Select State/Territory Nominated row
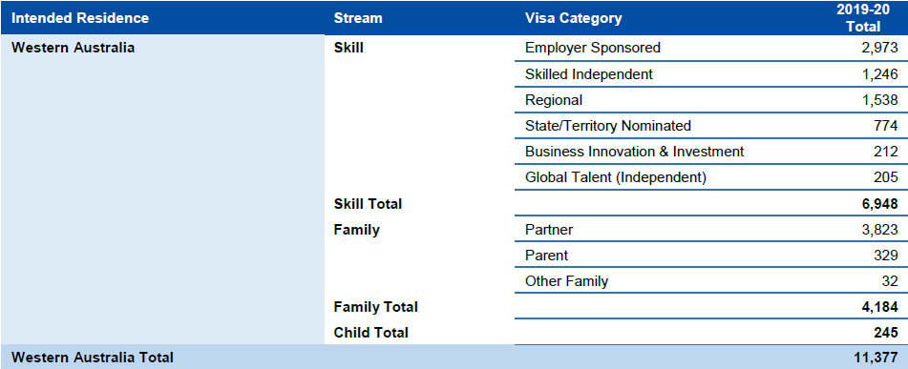The image size is (908, 369). (x=711, y=126)
